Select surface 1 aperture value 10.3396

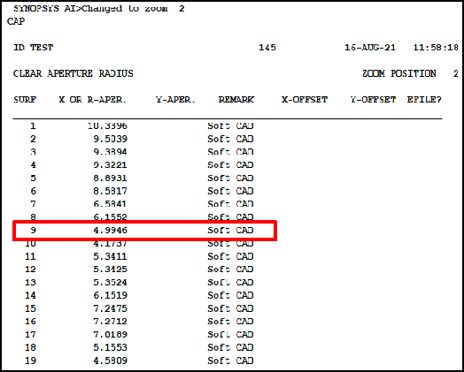[108, 126]
